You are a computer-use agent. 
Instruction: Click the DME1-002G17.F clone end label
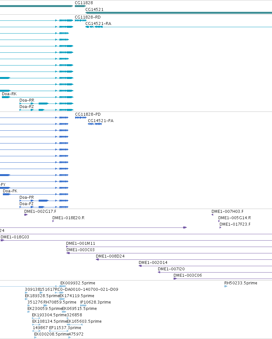(40, 212)
